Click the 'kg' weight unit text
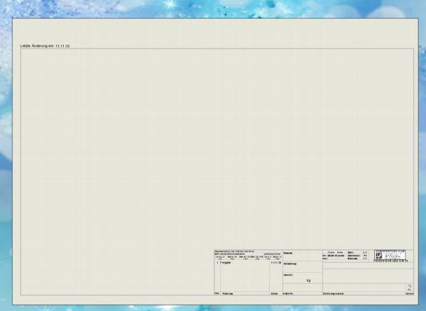Image resolution: width=426 pixels, height=311 pixels. (308, 280)
